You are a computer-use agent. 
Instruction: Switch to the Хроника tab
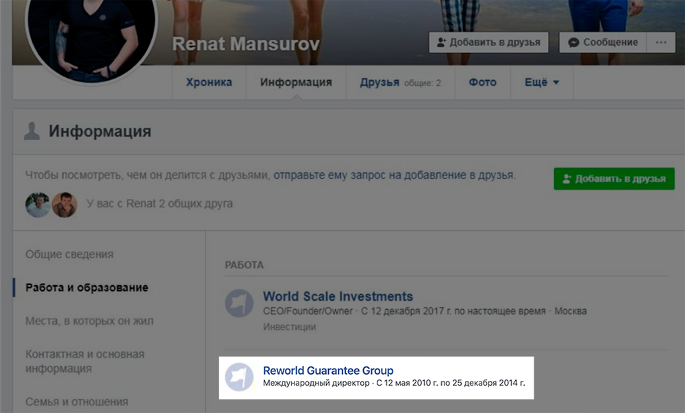click(209, 83)
